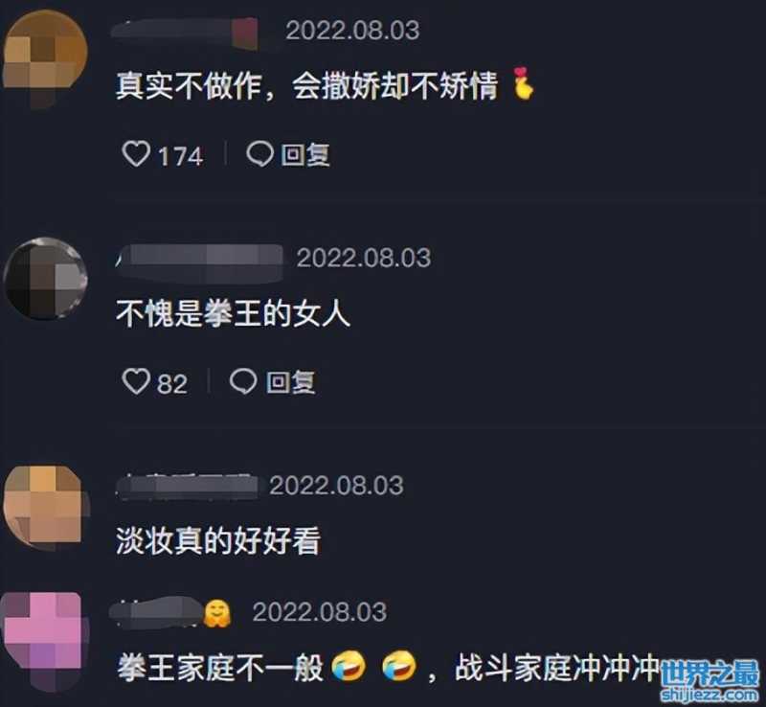Viewport: 766px width, 707px height.
Task: Click the finger heart emoji in first comment
Action: click(x=523, y=83)
